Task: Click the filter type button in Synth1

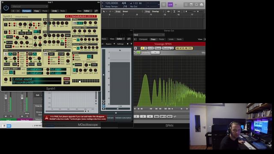Action: 68,35
